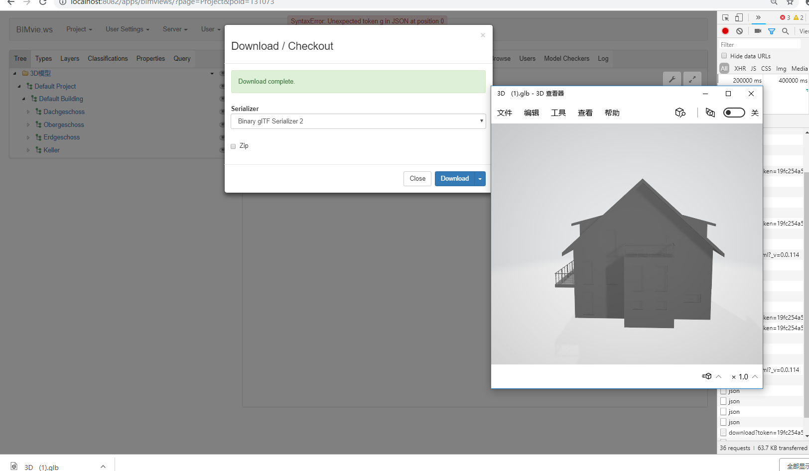The width and height of the screenshot is (809, 471).
Task: Switch to the Classifications tab
Action: coord(108,58)
